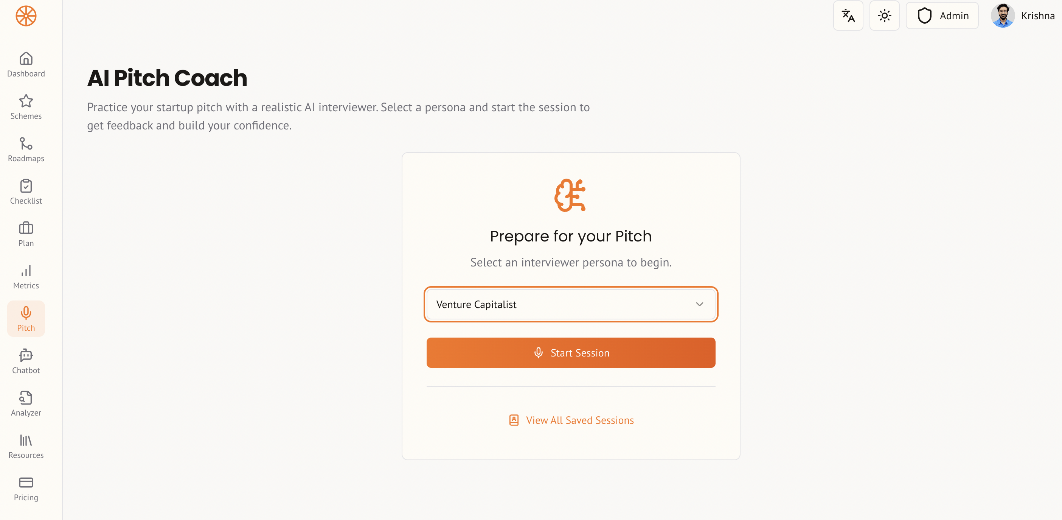Browse the Resources library section
Screen dimensions: 1062x520
(26, 446)
